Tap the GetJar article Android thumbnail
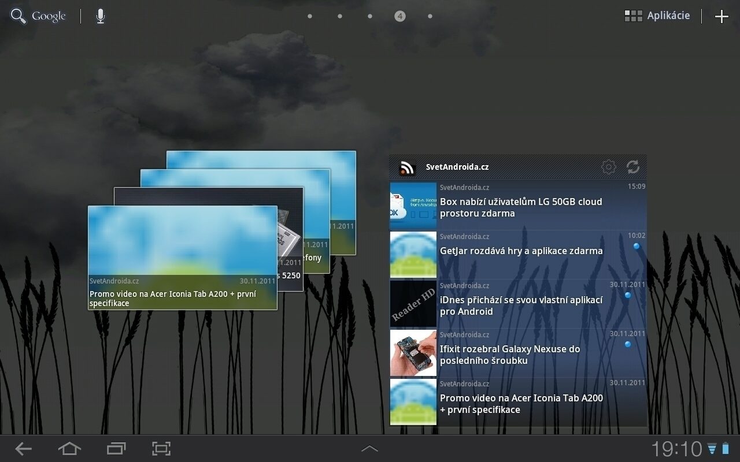 413,255
